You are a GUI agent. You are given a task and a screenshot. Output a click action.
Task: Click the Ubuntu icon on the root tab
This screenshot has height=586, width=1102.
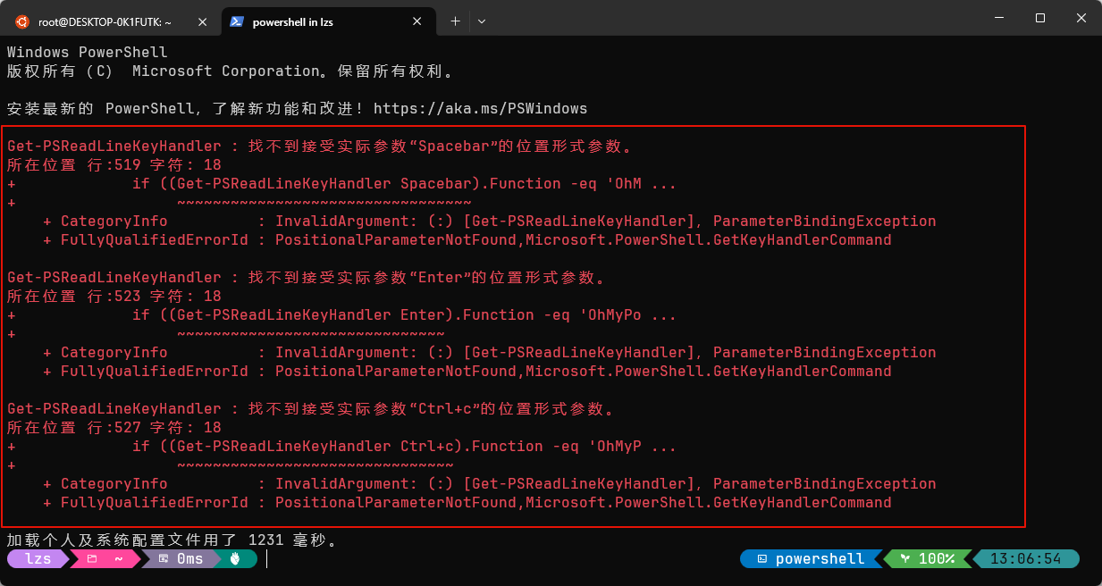point(21,21)
